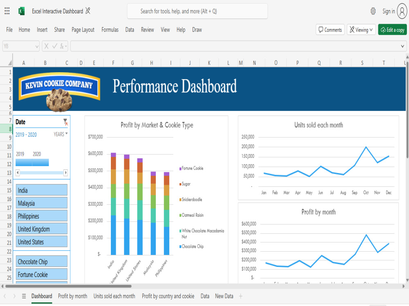
Task: Select column header F
Action: pos(113,63)
